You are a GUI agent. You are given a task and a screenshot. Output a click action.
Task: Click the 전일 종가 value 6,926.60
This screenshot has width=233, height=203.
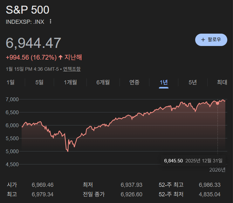(131, 194)
